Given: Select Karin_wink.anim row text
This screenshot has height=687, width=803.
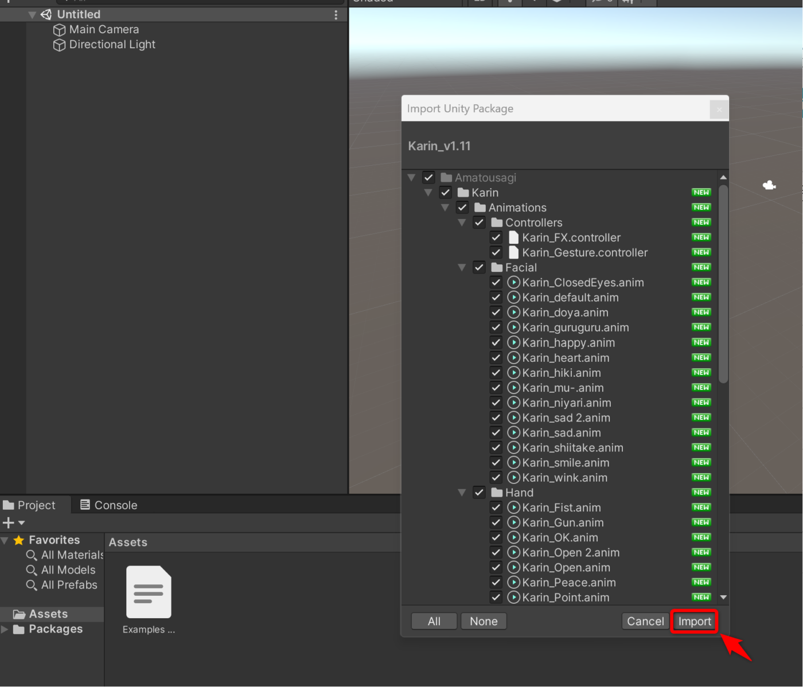Looking at the screenshot, I should click(x=564, y=478).
